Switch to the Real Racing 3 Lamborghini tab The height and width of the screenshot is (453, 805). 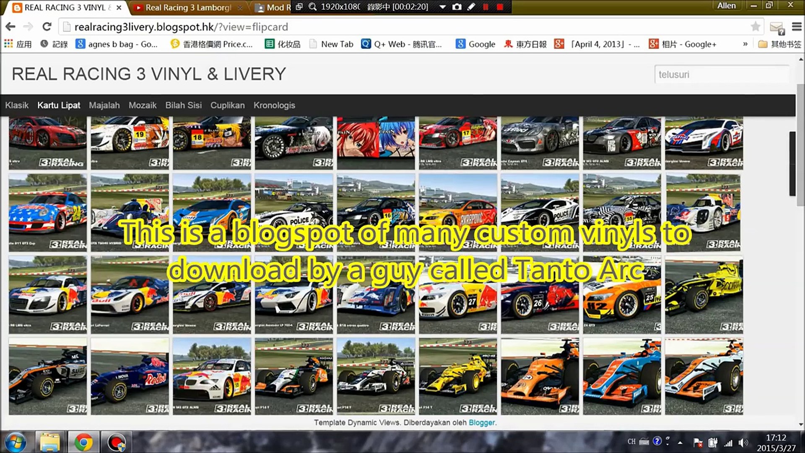pos(188,8)
